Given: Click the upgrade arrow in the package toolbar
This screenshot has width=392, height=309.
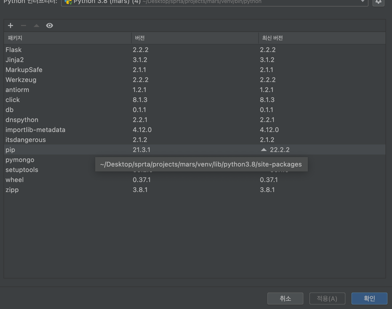Looking at the screenshot, I should (x=37, y=25).
